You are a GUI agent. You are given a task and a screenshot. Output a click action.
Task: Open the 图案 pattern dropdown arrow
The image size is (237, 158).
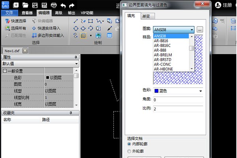tap(191, 29)
